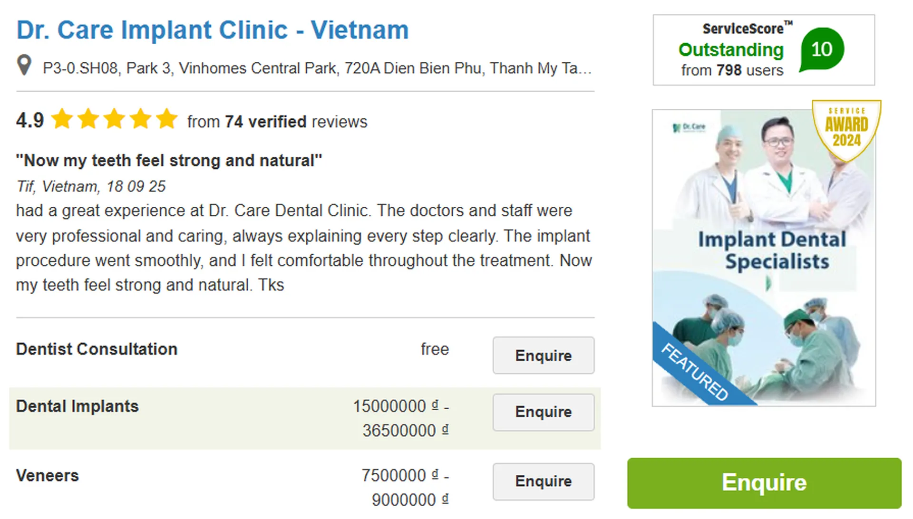Click the free price label for Dentist Consultation
The image size is (913, 519).
(434, 349)
